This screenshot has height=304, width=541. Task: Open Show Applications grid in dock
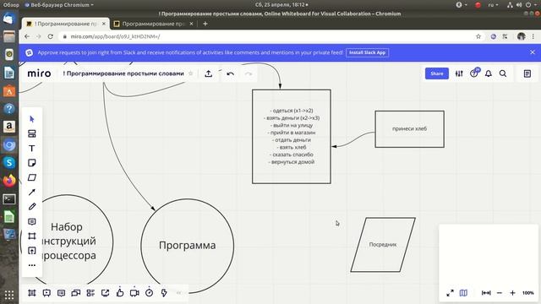(9, 295)
